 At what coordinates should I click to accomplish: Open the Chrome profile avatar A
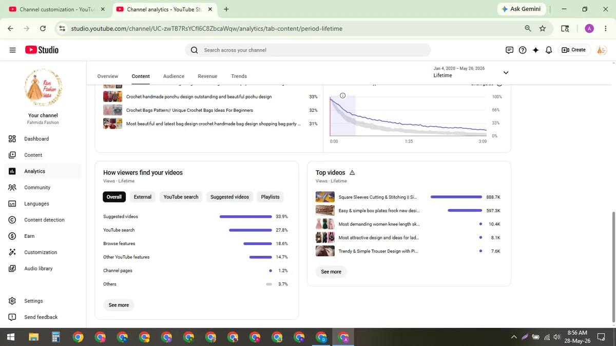pos(589,29)
